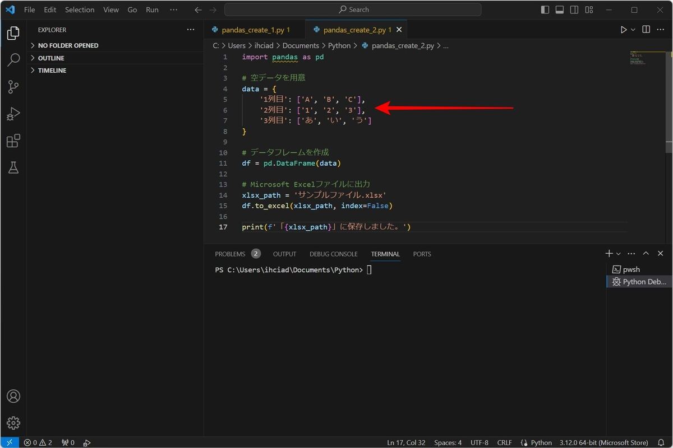Image resolution: width=673 pixels, height=448 pixels.
Task: Select Python Deb... terminal entry
Action: [639, 282]
